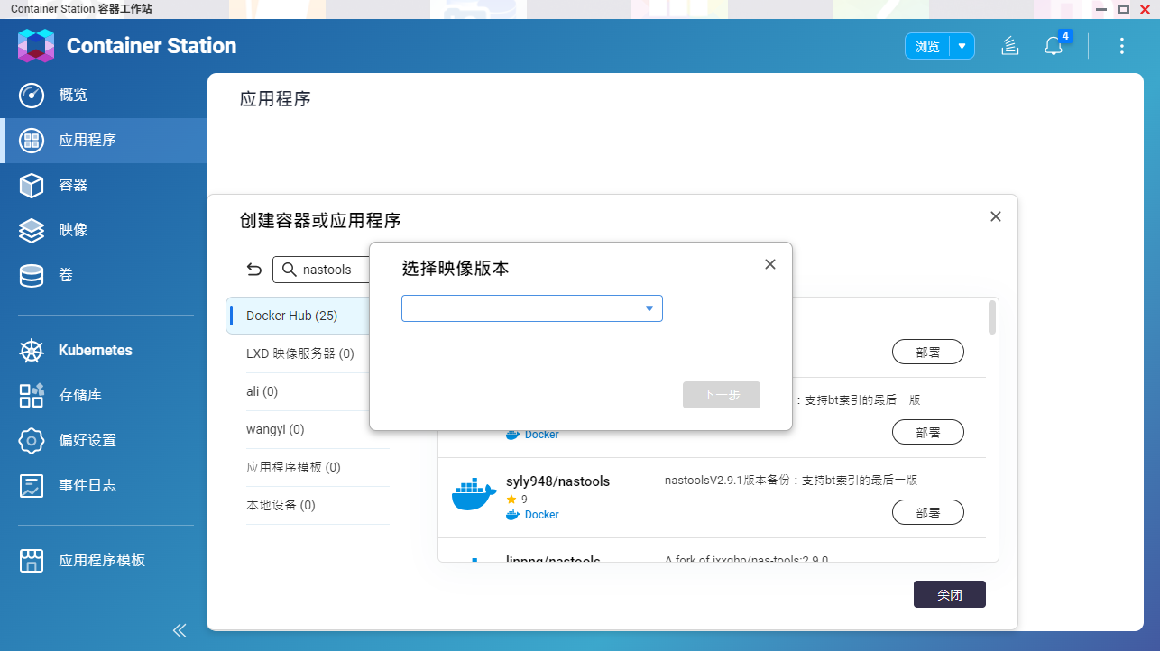Close the 选择映像版本 popup

tap(770, 264)
